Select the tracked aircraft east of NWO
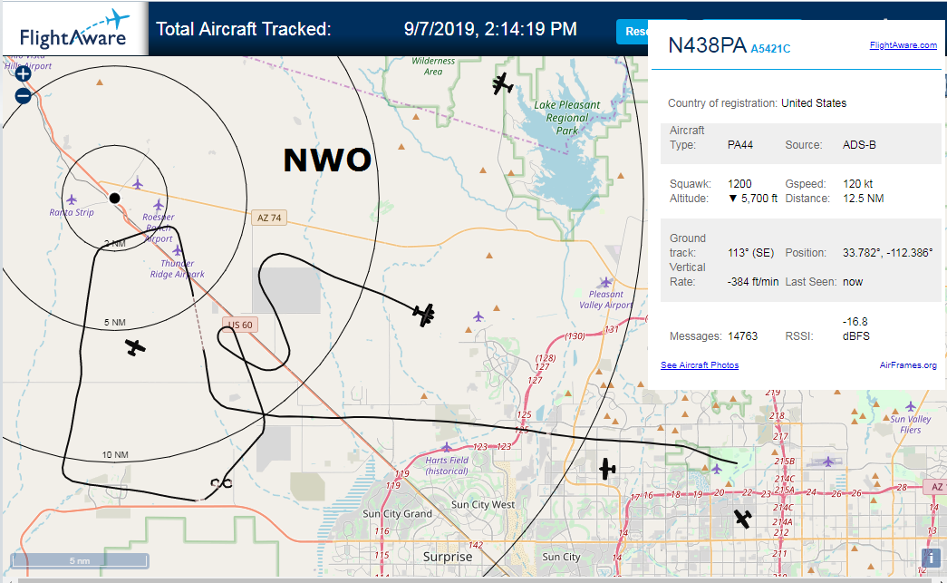Image resolution: width=947 pixels, height=583 pixels. pos(424,314)
